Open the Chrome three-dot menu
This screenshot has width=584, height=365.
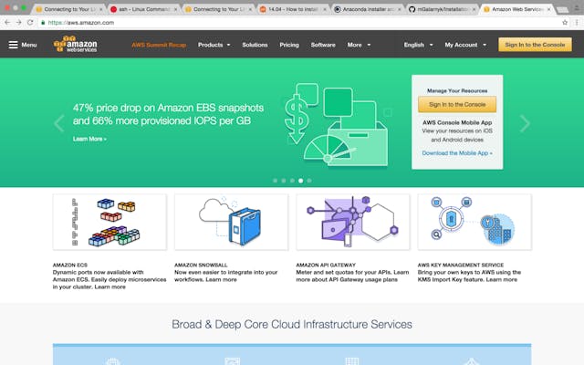click(x=577, y=23)
